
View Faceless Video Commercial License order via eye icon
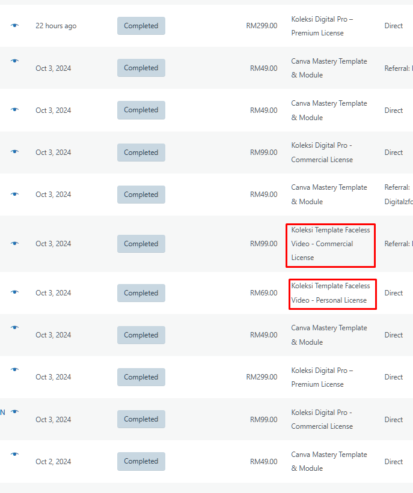(14, 243)
